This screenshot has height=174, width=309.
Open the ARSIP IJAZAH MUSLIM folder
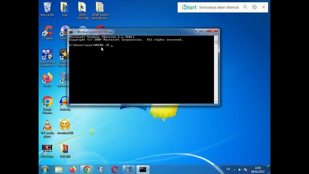pos(100,11)
